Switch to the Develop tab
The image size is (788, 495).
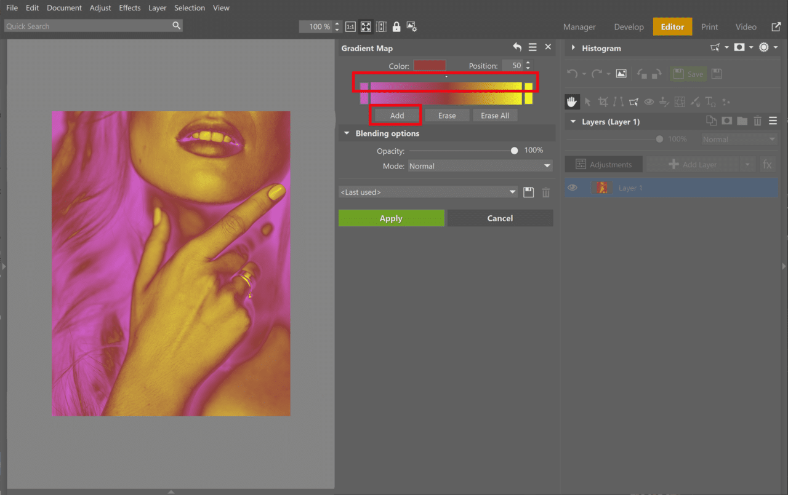tap(629, 26)
